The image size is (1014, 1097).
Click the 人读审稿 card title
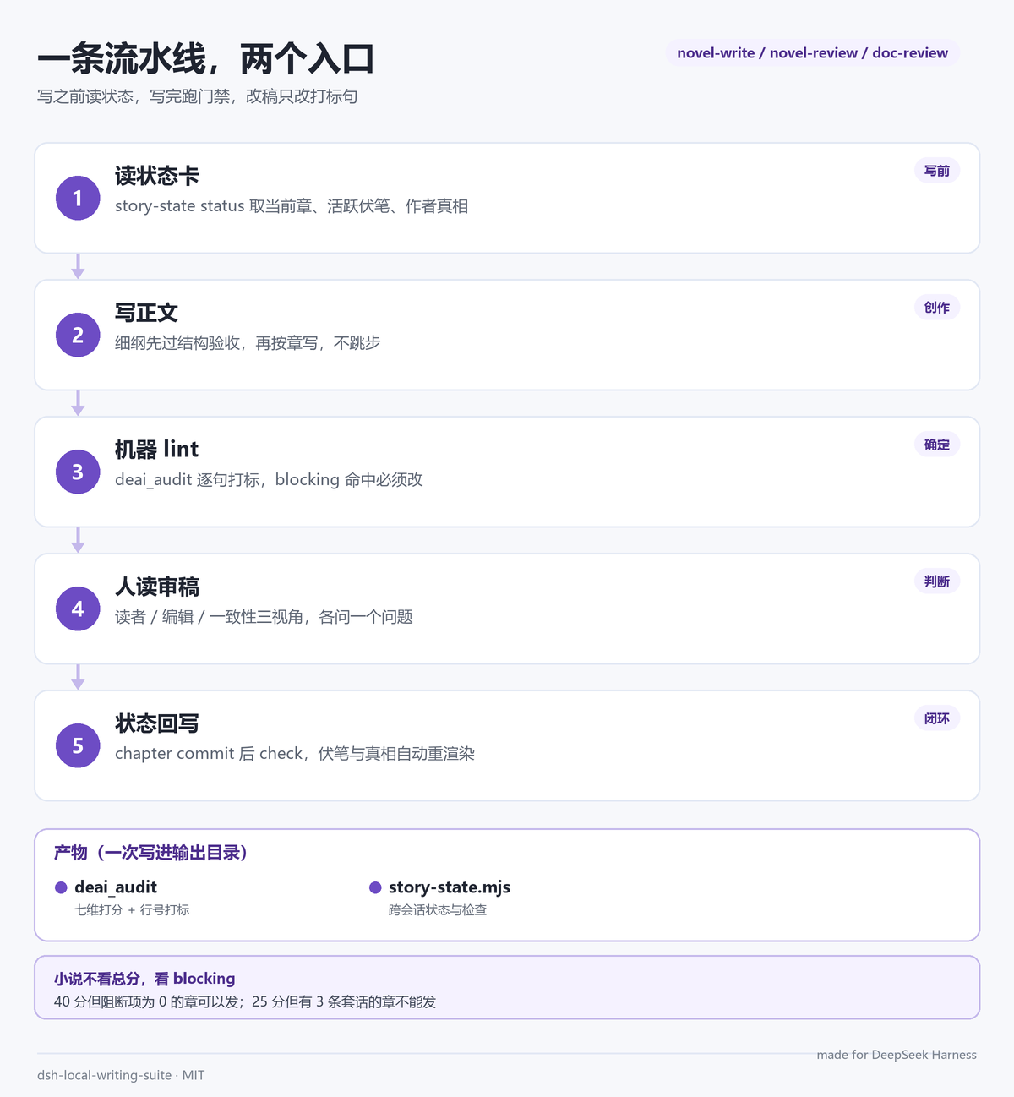pos(157,587)
